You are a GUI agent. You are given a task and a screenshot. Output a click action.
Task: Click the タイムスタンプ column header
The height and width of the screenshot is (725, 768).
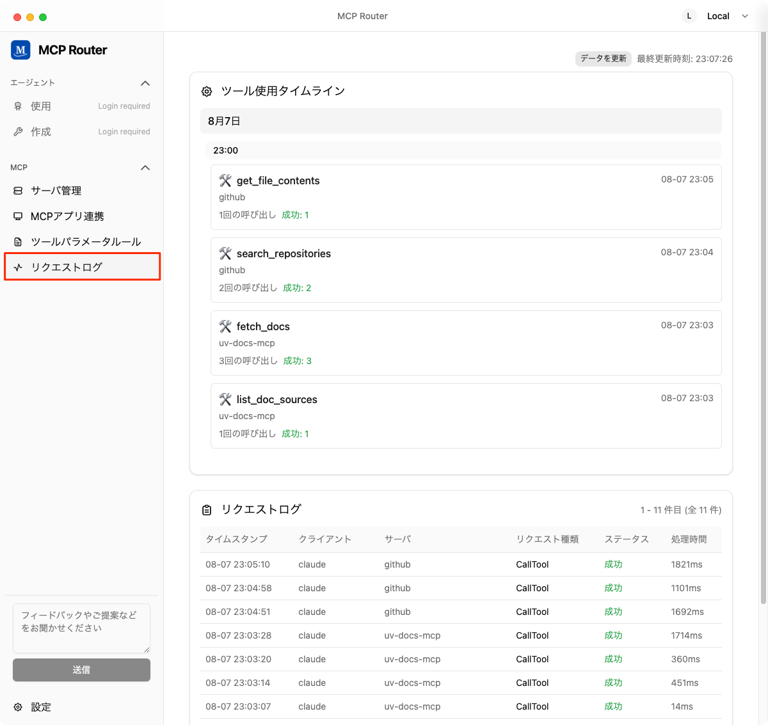tap(236, 539)
